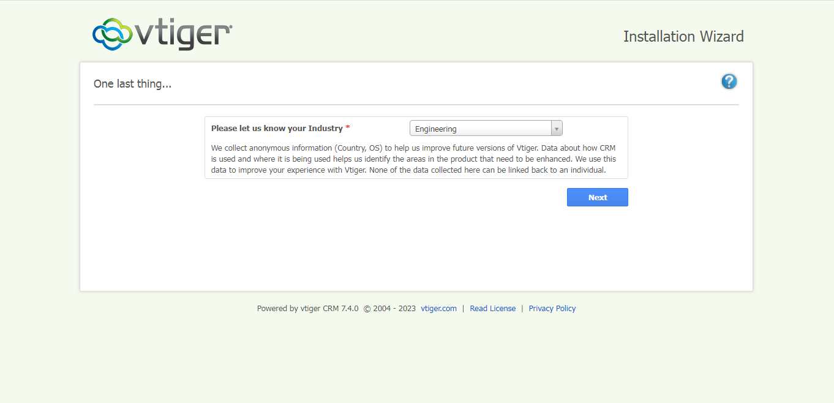Expand the Industry dropdown arrow
The height and width of the screenshot is (403, 834).
[x=556, y=129]
